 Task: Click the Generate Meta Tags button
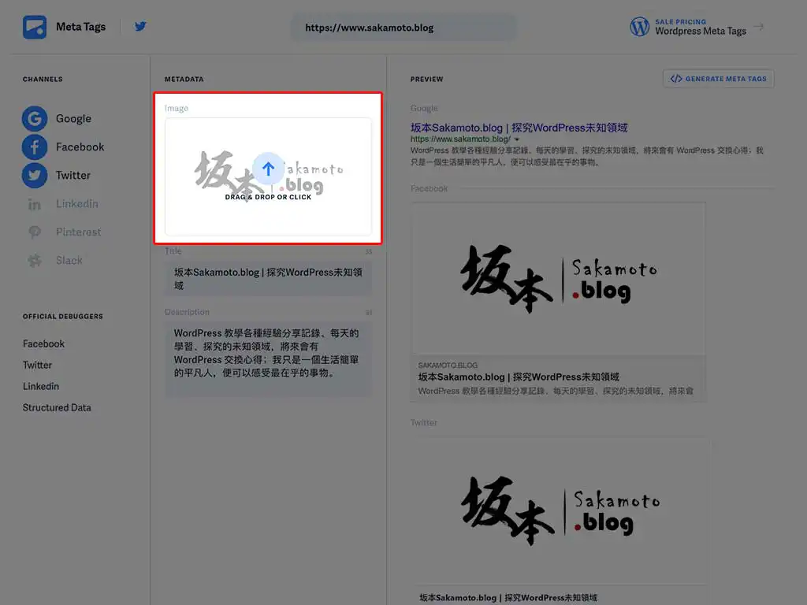[719, 79]
